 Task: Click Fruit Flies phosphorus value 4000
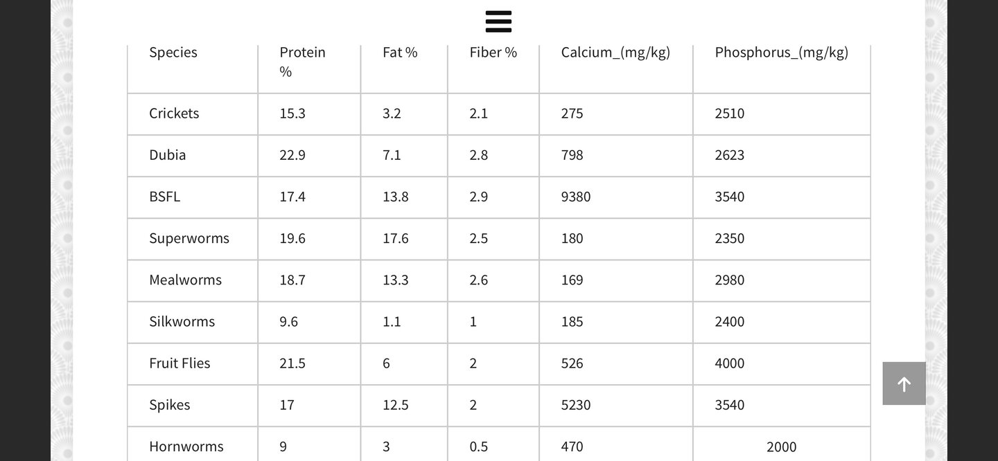(730, 363)
